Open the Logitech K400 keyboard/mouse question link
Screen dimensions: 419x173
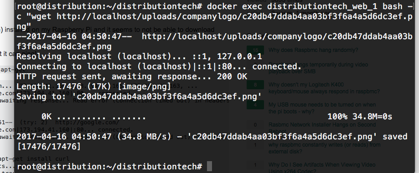pyautogui.click(x=324, y=88)
